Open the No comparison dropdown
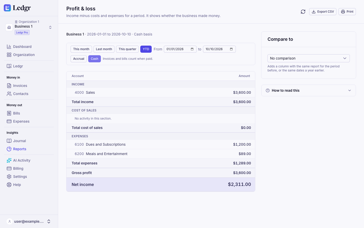Screen dimensions: 364x228 pos(308,58)
